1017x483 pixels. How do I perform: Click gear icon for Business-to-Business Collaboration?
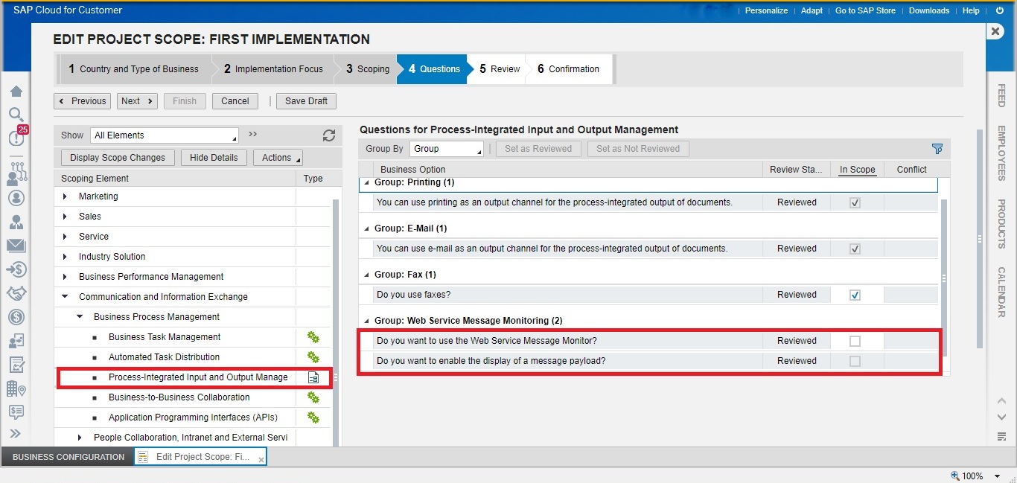[x=313, y=397]
